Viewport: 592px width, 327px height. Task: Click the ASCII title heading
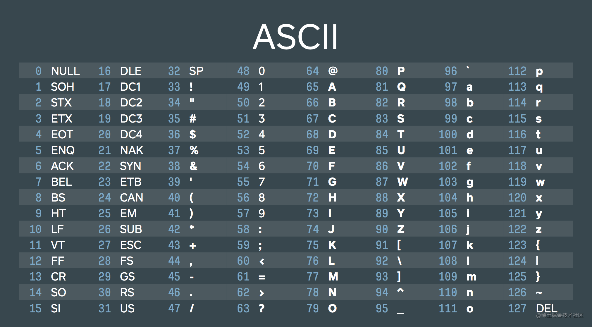point(295,37)
